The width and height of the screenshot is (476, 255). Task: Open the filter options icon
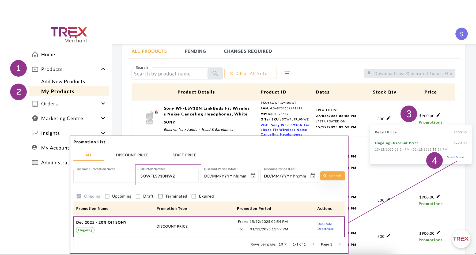287,73
